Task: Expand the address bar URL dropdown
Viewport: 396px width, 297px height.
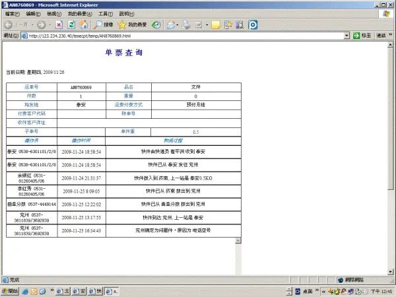Action: pos(346,36)
